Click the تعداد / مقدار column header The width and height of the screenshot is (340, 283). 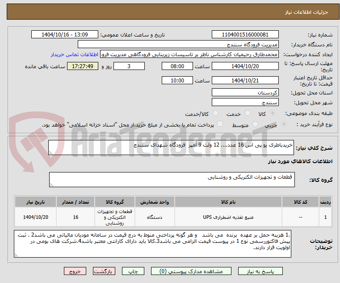click(76, 202)
